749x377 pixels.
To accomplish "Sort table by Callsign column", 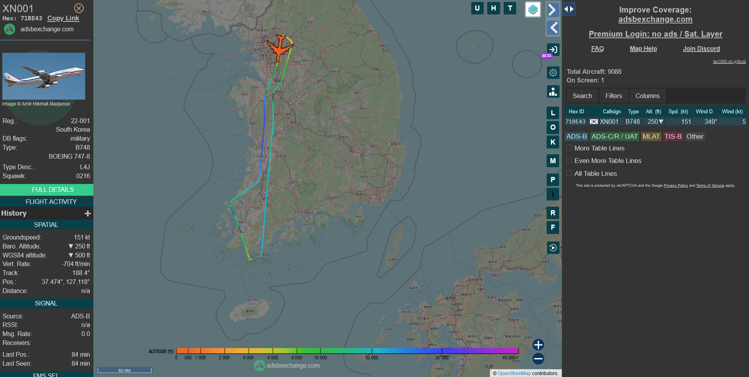I will [x=611, y=112].
